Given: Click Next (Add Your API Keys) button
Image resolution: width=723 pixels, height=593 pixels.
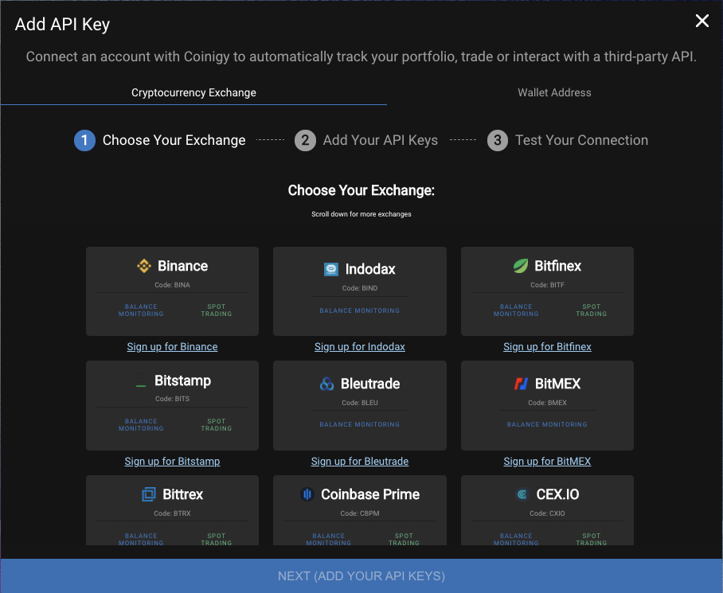Looking at the screenshot, I should [361, 576].
